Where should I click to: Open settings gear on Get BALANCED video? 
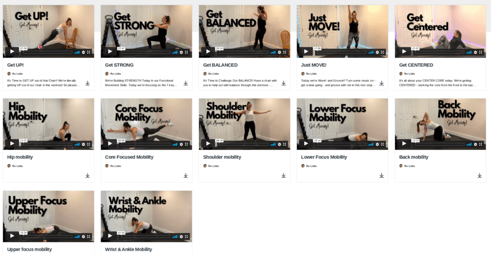pyautogui.click(x=280, y=52)
